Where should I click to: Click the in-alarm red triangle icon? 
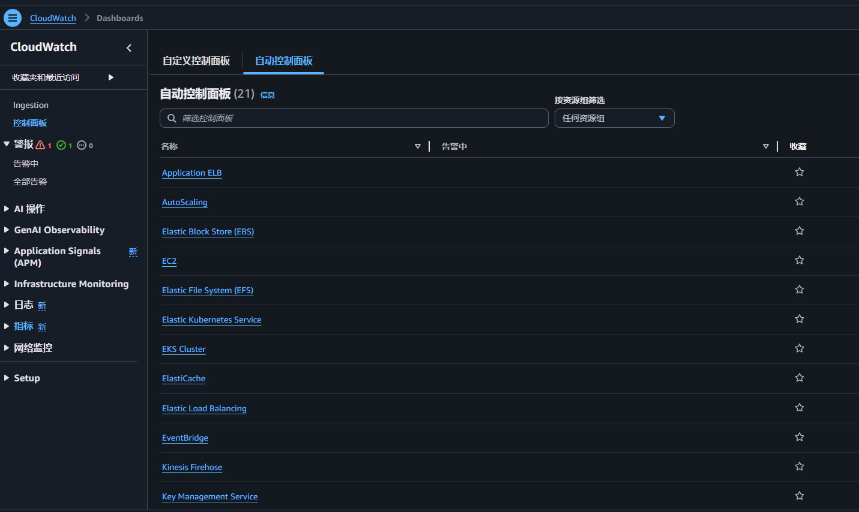click(x=41, y=145)
